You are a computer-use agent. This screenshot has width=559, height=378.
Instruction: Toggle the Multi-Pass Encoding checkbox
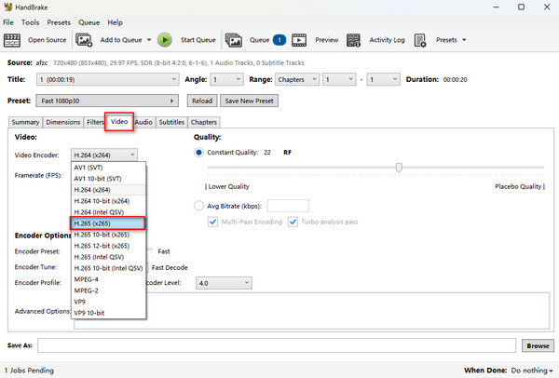(212, 222)
